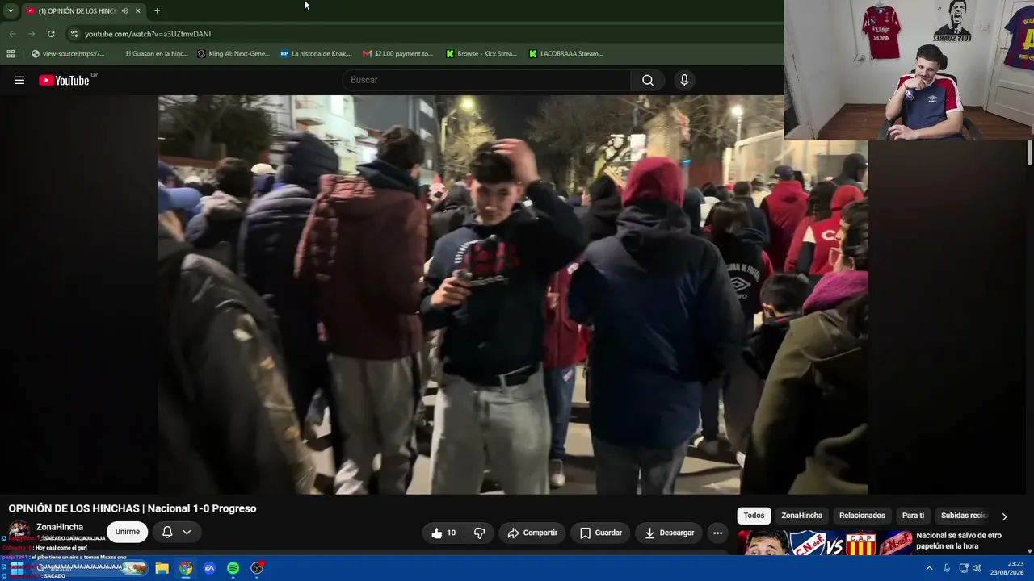Open Chrome apps grid in bookmarks bar
The height and width of the screenshot is (581, 1034).
(11, 54)
